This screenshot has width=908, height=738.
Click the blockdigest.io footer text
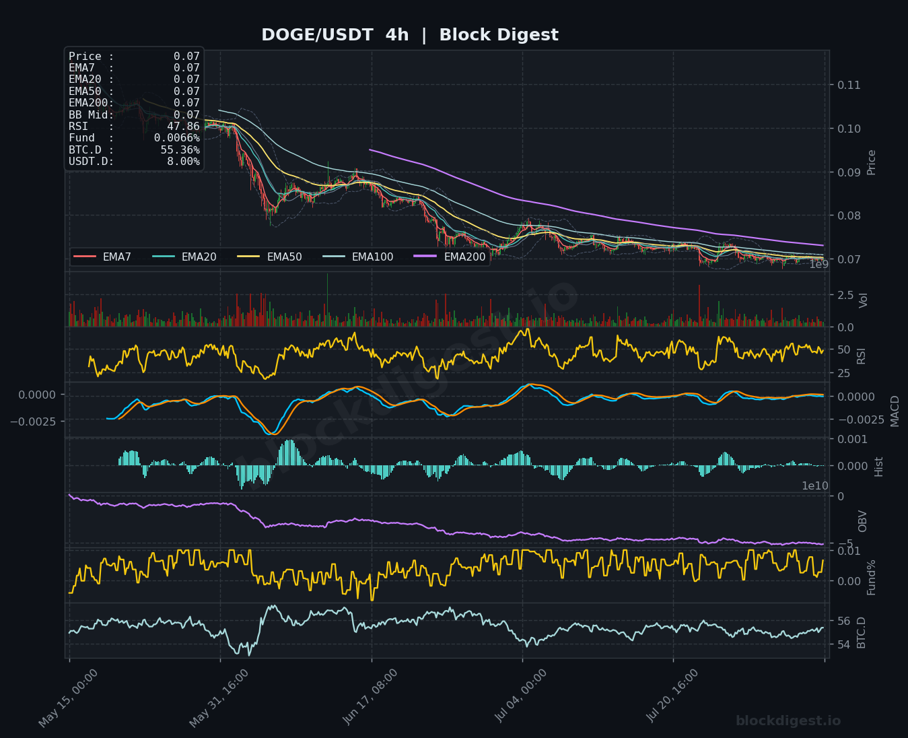pos(788,721)
